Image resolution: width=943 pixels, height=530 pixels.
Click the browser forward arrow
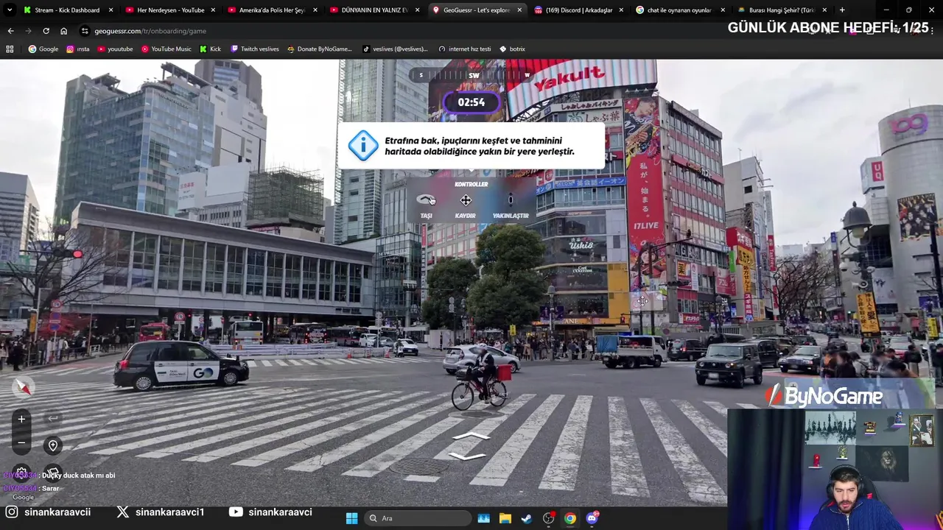click(x=28, y=31)
